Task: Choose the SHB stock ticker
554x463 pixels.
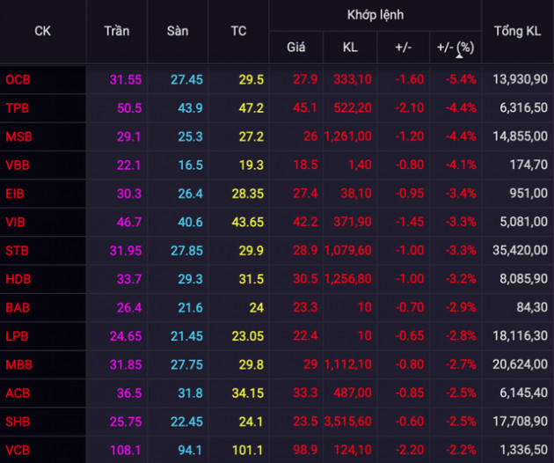Action: pyautogui.click(x=18, y=422)
